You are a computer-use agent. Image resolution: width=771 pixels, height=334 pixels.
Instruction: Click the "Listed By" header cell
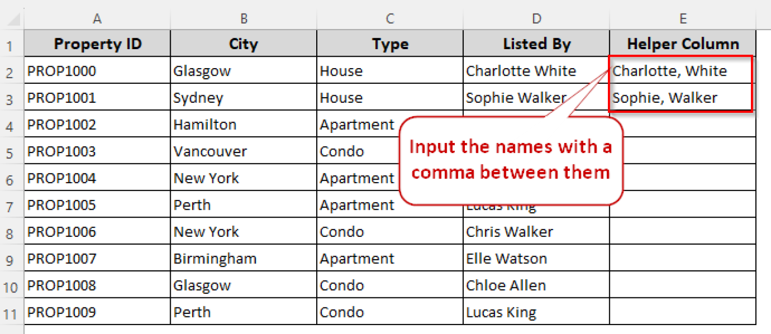pyautogui.click(x=537, y=44)
